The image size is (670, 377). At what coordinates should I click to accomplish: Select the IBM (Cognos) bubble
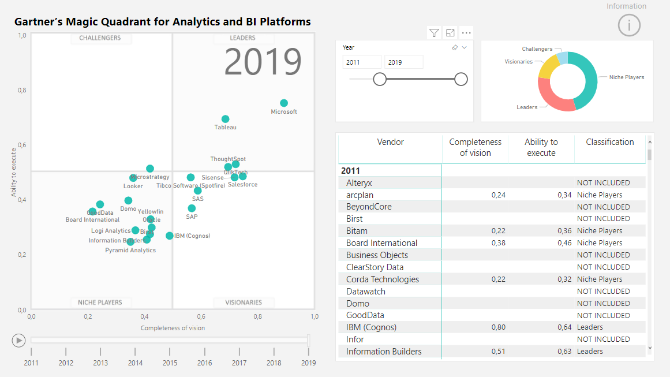(170, 236)
